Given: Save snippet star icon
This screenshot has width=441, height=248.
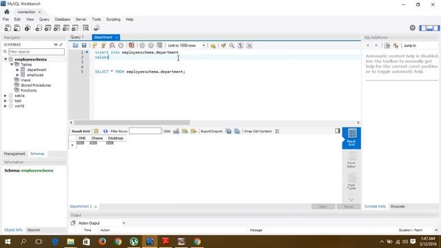Looking at the screenshot, I should click(213, 45).
